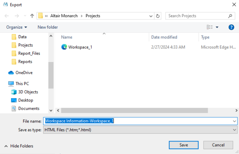Screen dimensions: 239x154
Task: Sort files by Type column
Action: (x=205, y=37)
